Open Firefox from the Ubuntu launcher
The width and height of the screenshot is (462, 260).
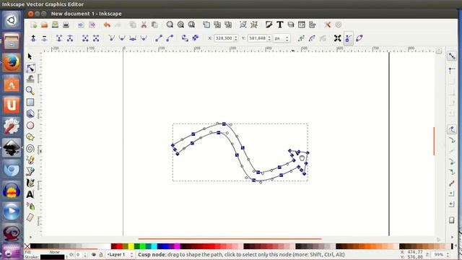click(x=12, y=63)
